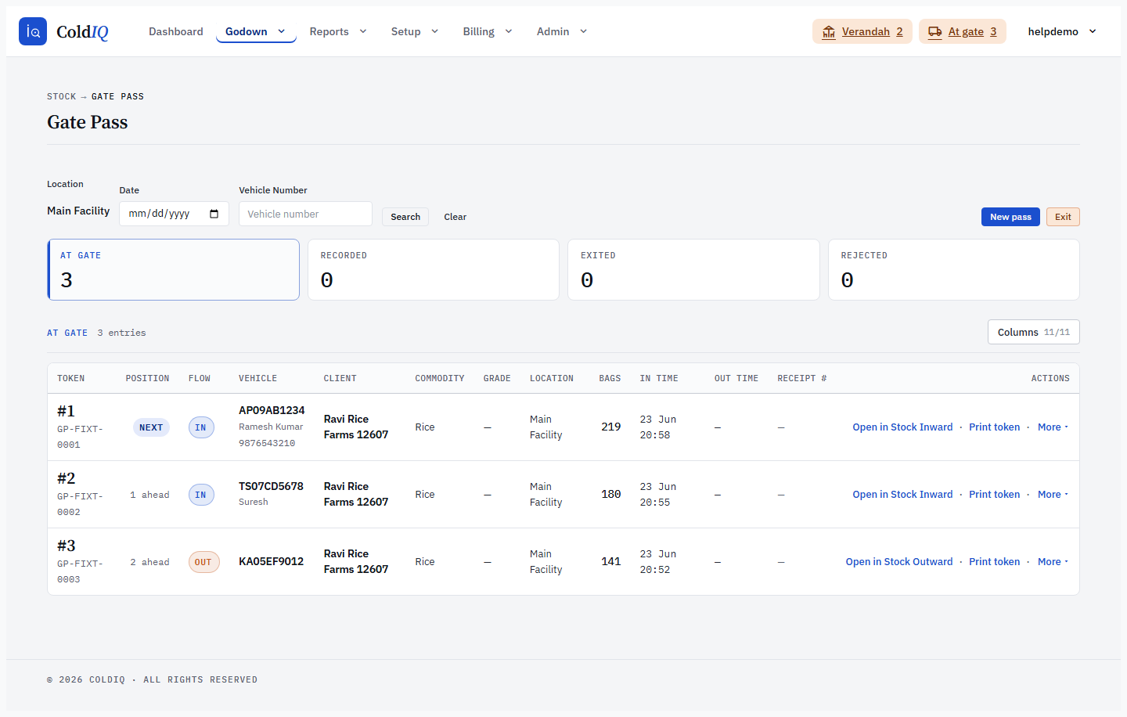Click the At gate truck icon
Screen dimensions: 1127x717
pyautogui.click(x=934, y=31)
